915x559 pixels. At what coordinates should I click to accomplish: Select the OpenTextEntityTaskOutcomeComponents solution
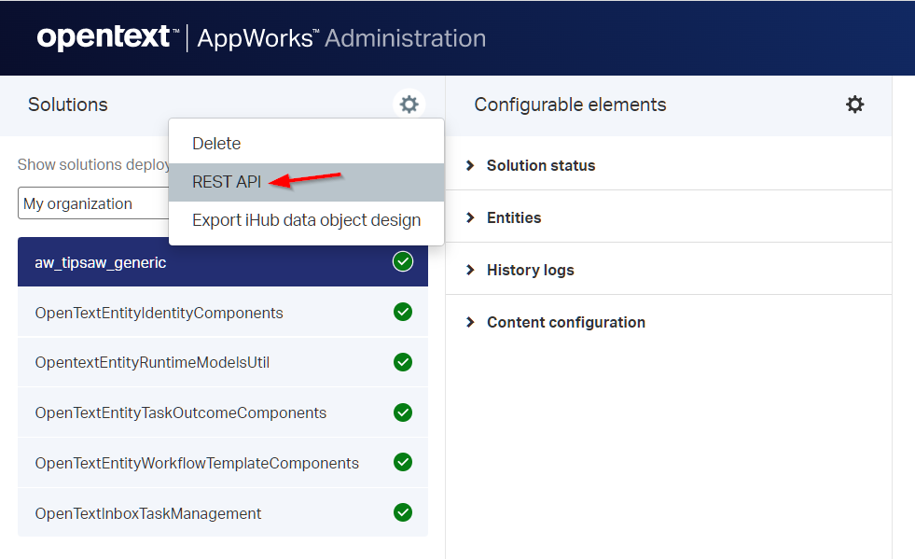click(222, 412)
